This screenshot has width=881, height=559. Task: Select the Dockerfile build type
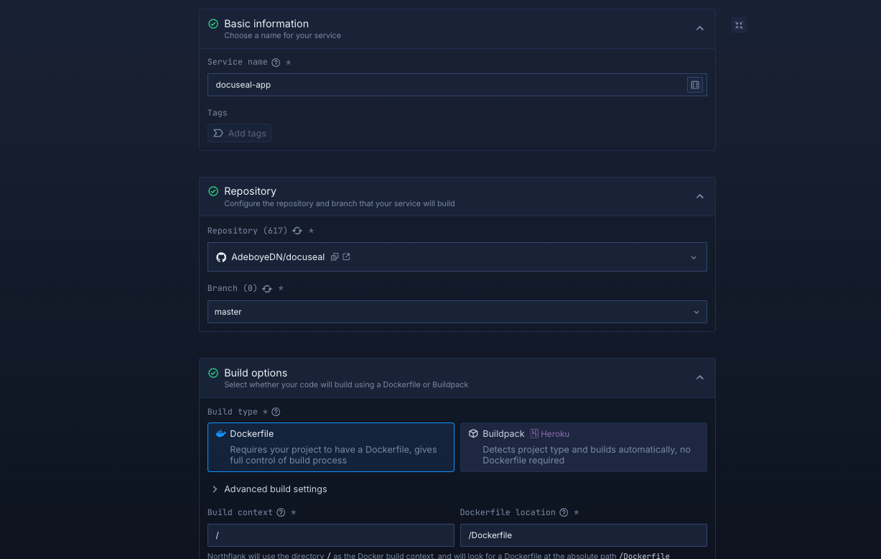tap(330, 447)
